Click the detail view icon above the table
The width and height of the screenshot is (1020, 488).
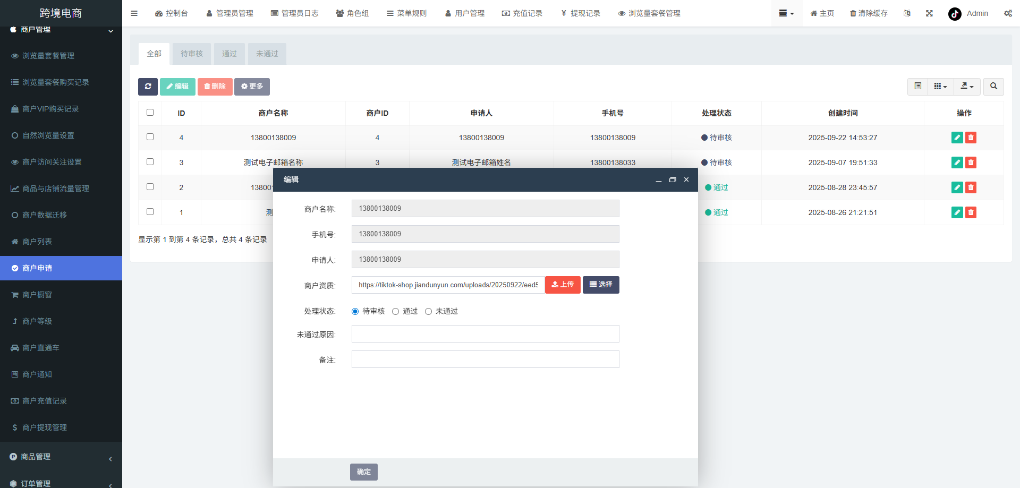[917, 87]
